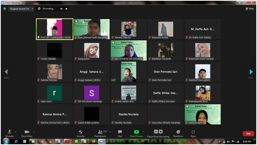Select Dian Permata Sari tile
This screenshot has width=257, height=145.
tap(166, 72)
